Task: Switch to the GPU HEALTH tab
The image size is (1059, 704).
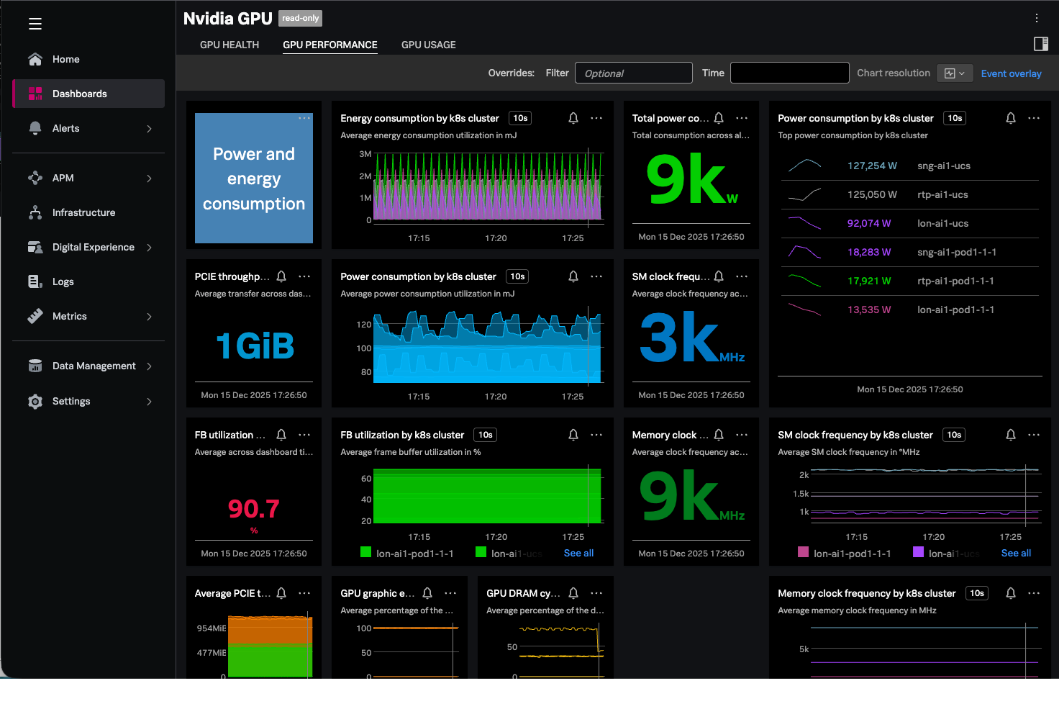Action: point(229,45)
